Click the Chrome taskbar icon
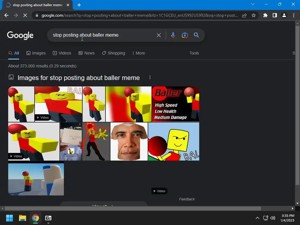 point(35,218)
